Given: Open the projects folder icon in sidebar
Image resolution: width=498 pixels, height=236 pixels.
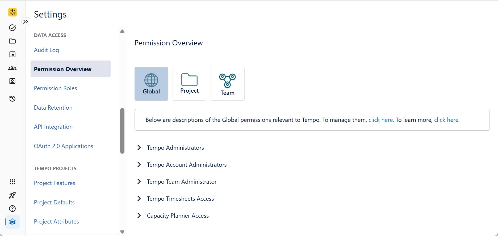Looking at the screenshot, I should point(12,41).
